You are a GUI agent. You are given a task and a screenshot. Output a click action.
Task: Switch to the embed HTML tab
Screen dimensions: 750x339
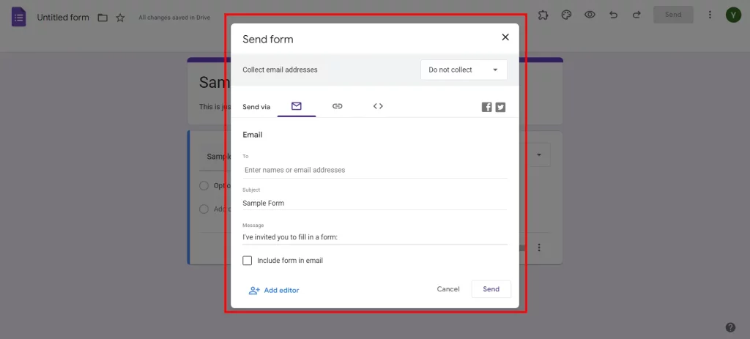click(x=378, y=106)
